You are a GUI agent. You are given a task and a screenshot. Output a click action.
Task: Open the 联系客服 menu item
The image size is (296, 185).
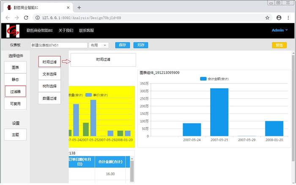tap(86, 30)
